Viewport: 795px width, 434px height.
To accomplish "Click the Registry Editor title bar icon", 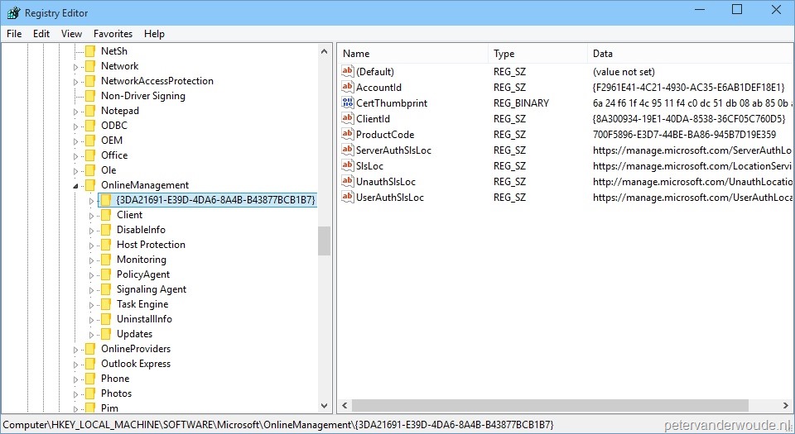I will coord(13,13).
